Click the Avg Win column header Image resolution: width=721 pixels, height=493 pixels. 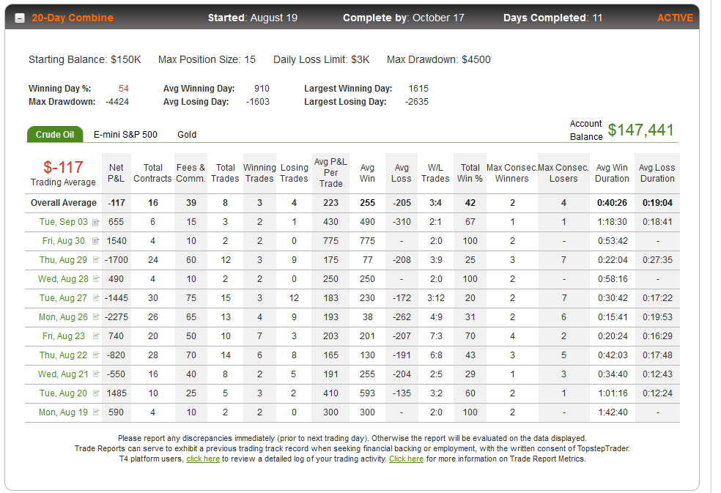(x=367, y=173)
